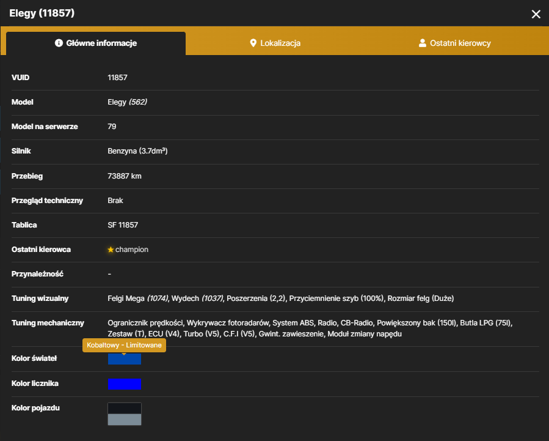The image size is (549, 441).
Task: Click the Elegy (11857) title
Action: (42, 13)
